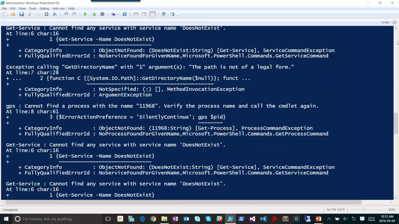Viewport: 399px width, 224px height.
Task: Click the gps cannot find process 11968 line
Action: point(162,106)
